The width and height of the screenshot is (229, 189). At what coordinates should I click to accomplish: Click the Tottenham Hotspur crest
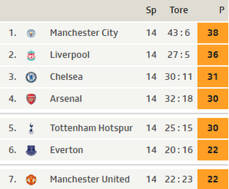[31, 128]
